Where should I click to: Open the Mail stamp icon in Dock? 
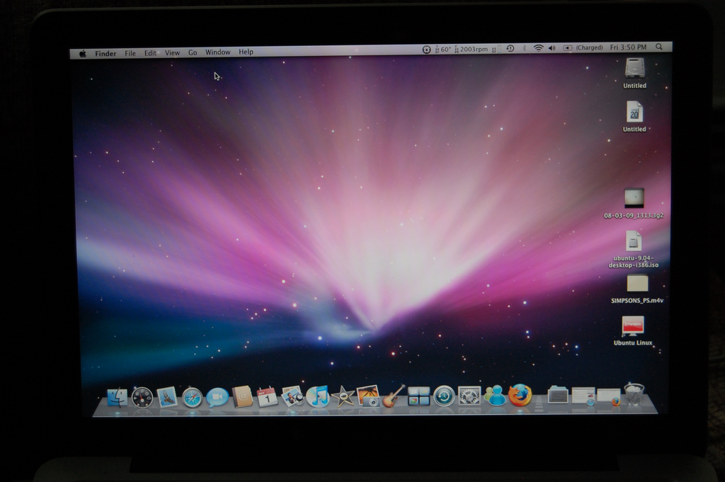click(167, 397)
